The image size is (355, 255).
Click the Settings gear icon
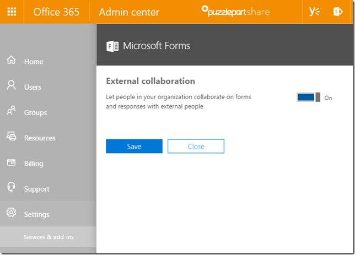click(11, 212)
